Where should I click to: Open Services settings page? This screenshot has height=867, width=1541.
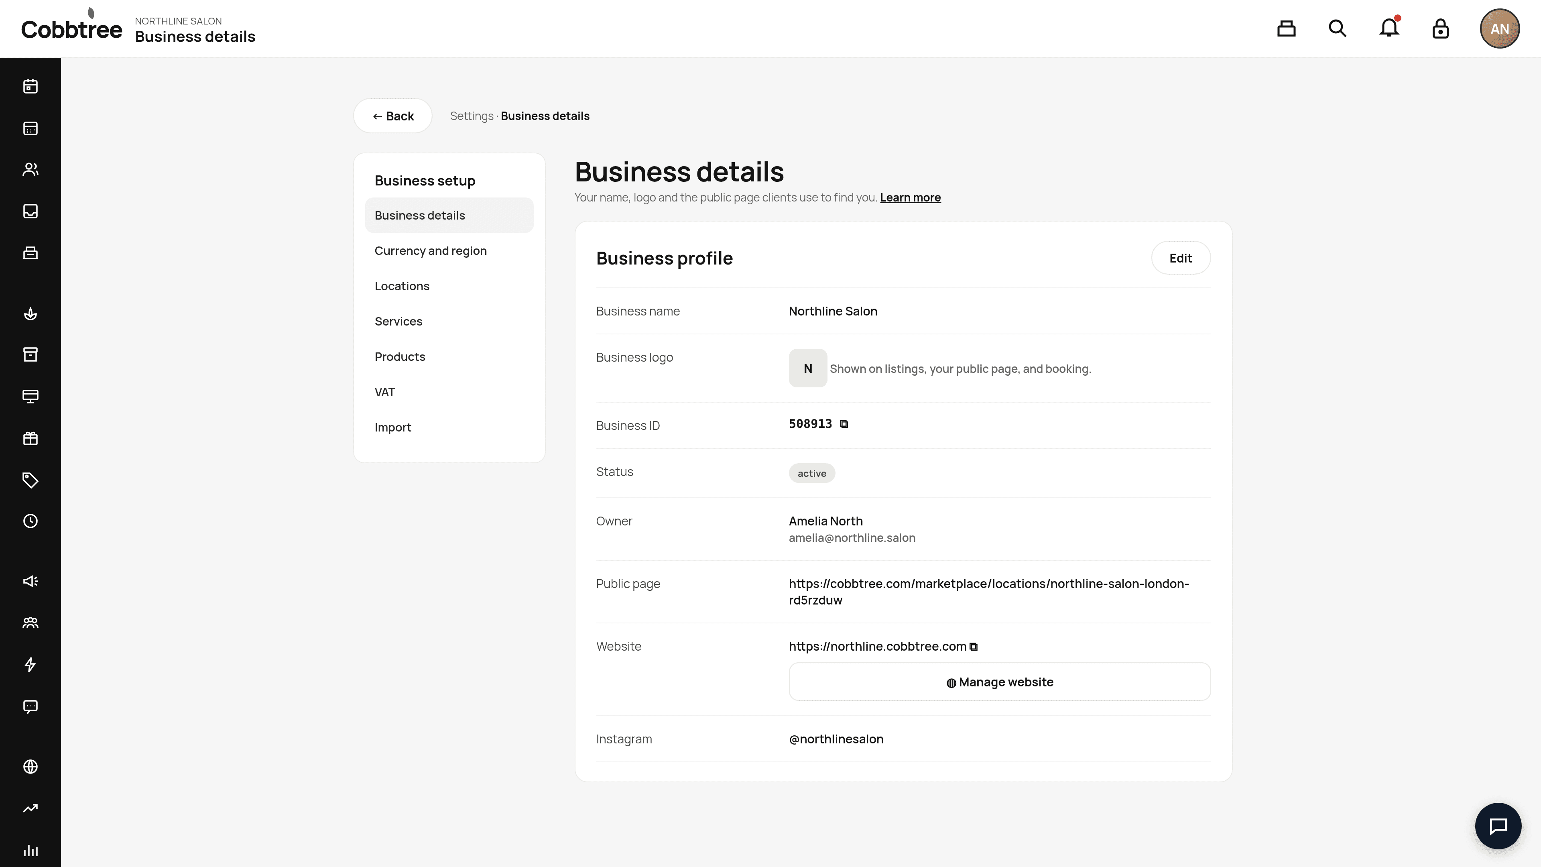449,321
